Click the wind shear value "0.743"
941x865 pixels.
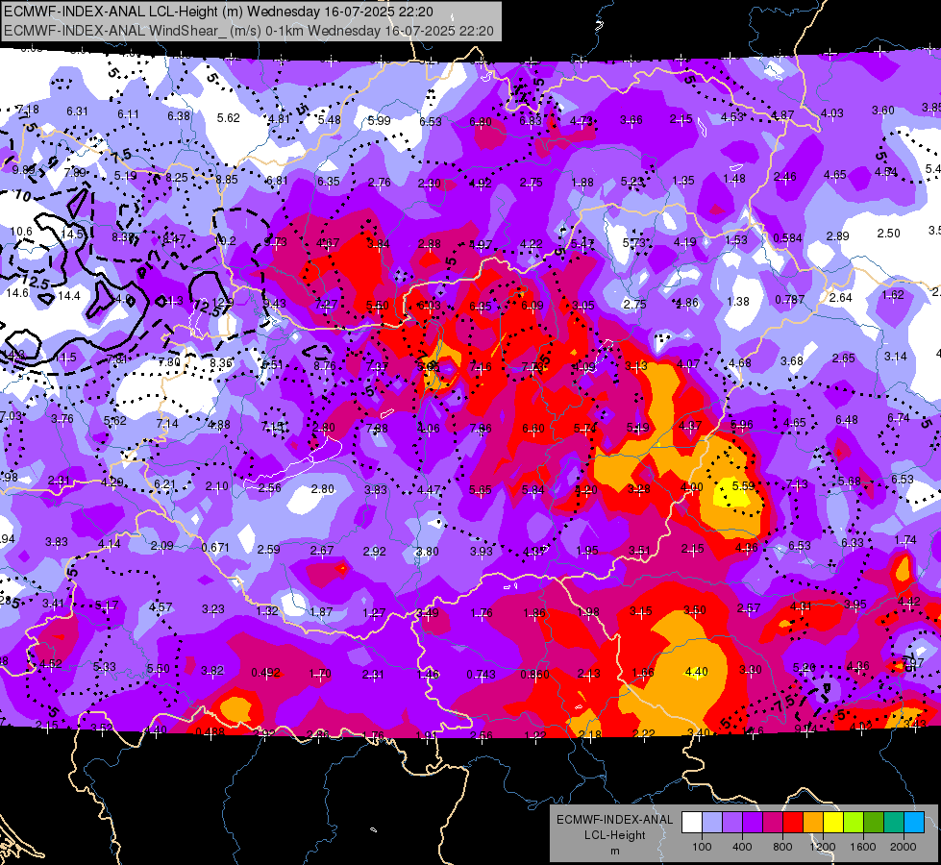coord(482,675)
